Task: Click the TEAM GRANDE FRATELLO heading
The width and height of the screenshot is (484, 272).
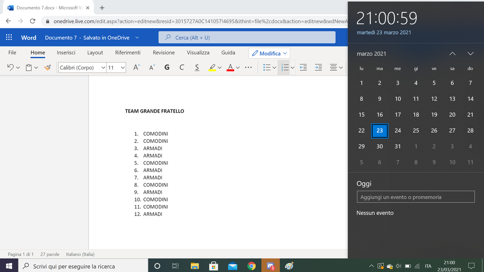Action: pyautogui.click(x=155, y=111)
